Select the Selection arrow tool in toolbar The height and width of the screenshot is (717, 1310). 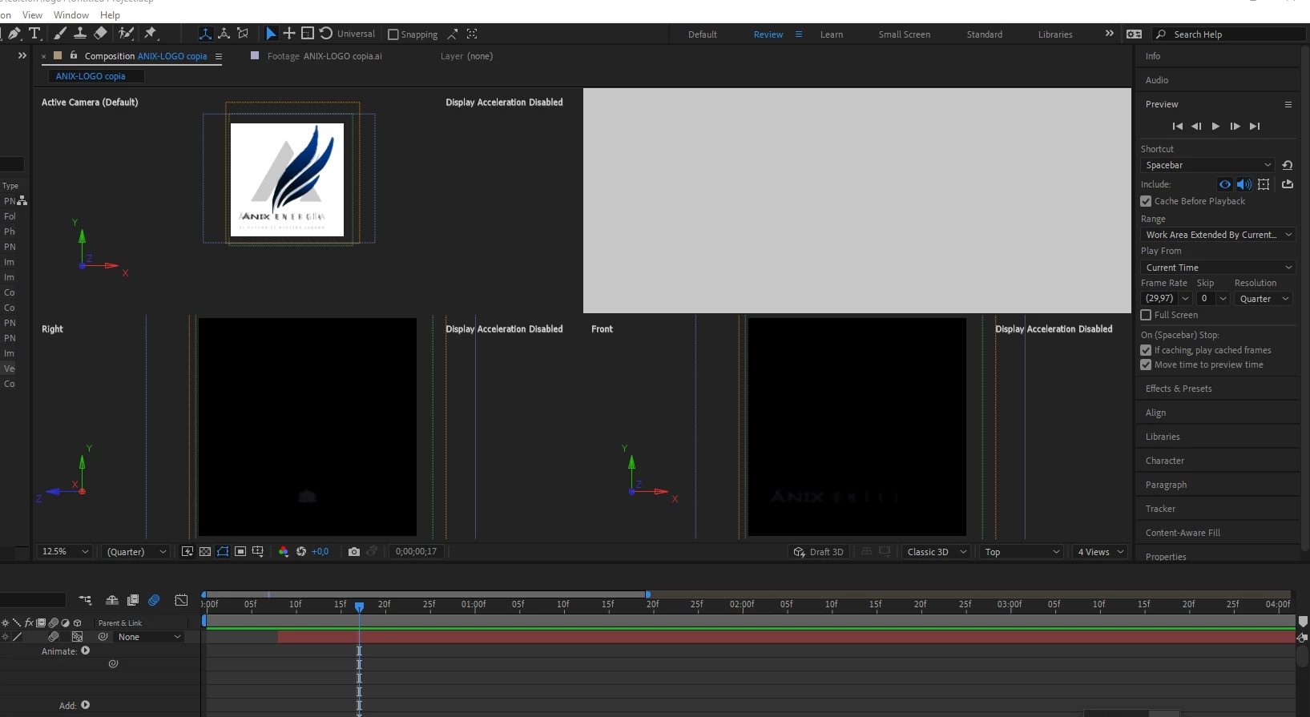click(x=271, y=34)
